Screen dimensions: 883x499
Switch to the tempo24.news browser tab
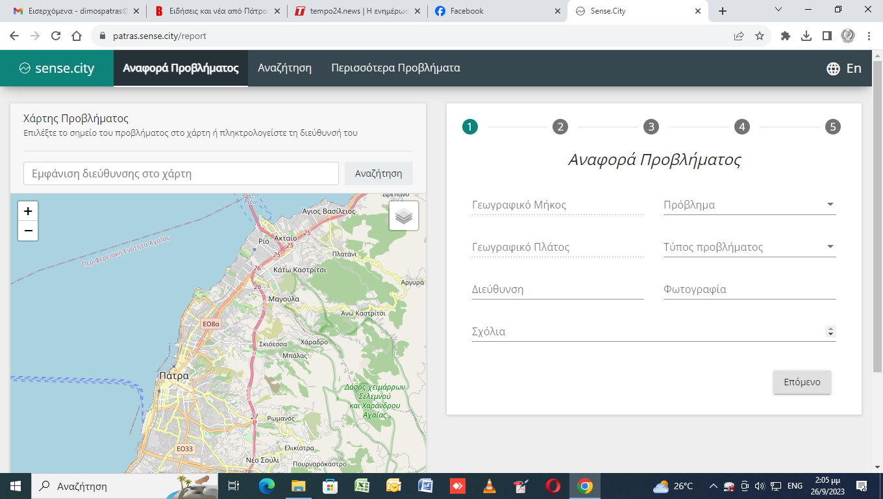pyautogui.click(x=356, y=11)
